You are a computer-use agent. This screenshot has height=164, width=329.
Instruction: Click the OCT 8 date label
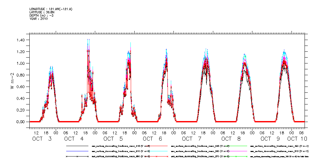click(x=232, y=139)
